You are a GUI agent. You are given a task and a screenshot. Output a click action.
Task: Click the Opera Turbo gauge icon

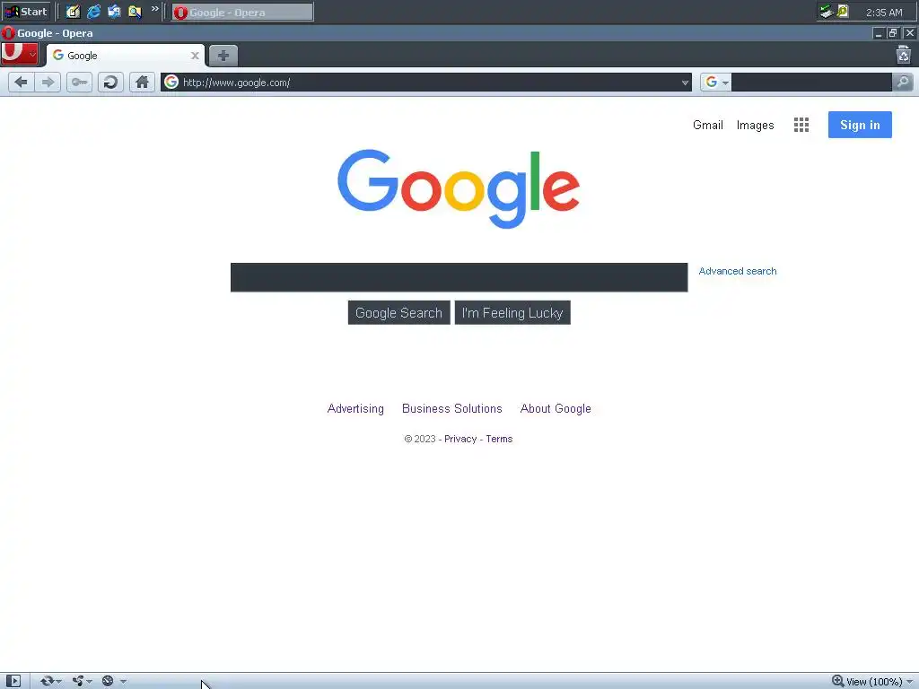point(108,681)
